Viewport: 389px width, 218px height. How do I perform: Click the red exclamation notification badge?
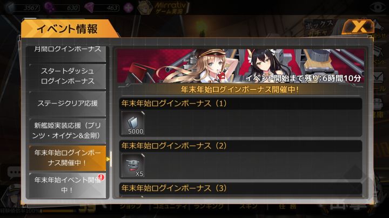click(101, 177)
